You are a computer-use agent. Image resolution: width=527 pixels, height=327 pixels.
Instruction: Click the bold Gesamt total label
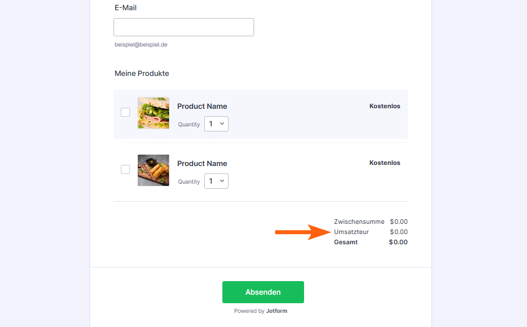[x=346, y=242]
